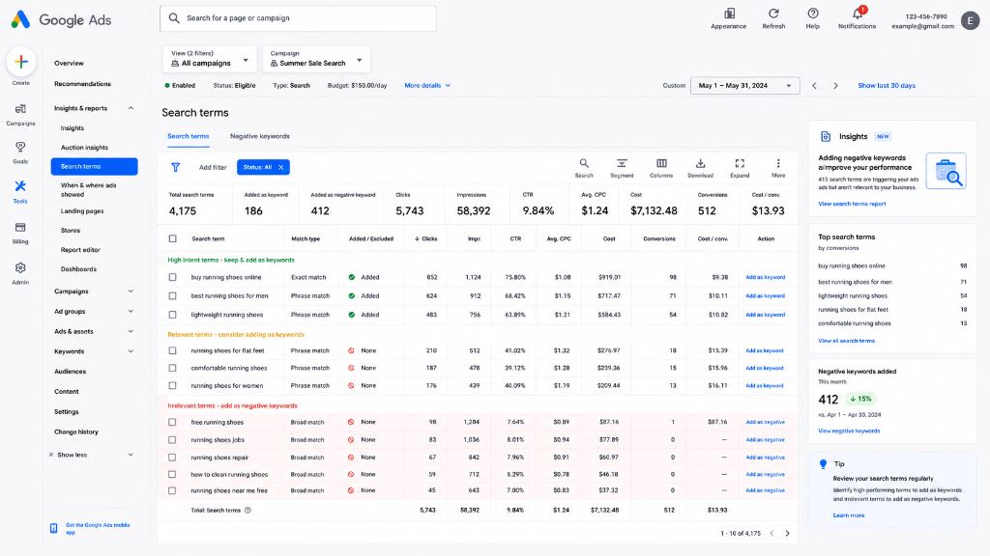
Task: Click Show less in the sidebar
Action: coord(72,456)
